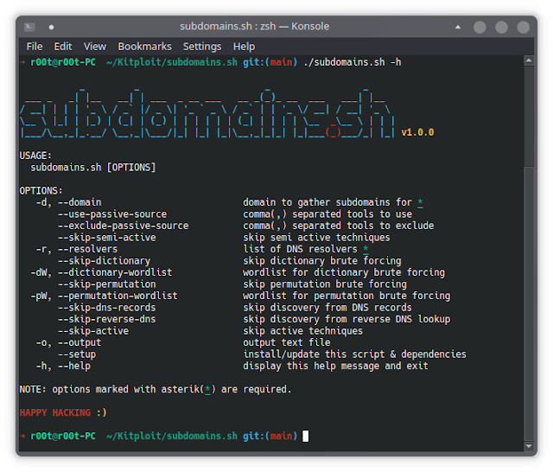
Task: Click "skip discovery from reverse DNS lookup" description
Action: point(346,319)
